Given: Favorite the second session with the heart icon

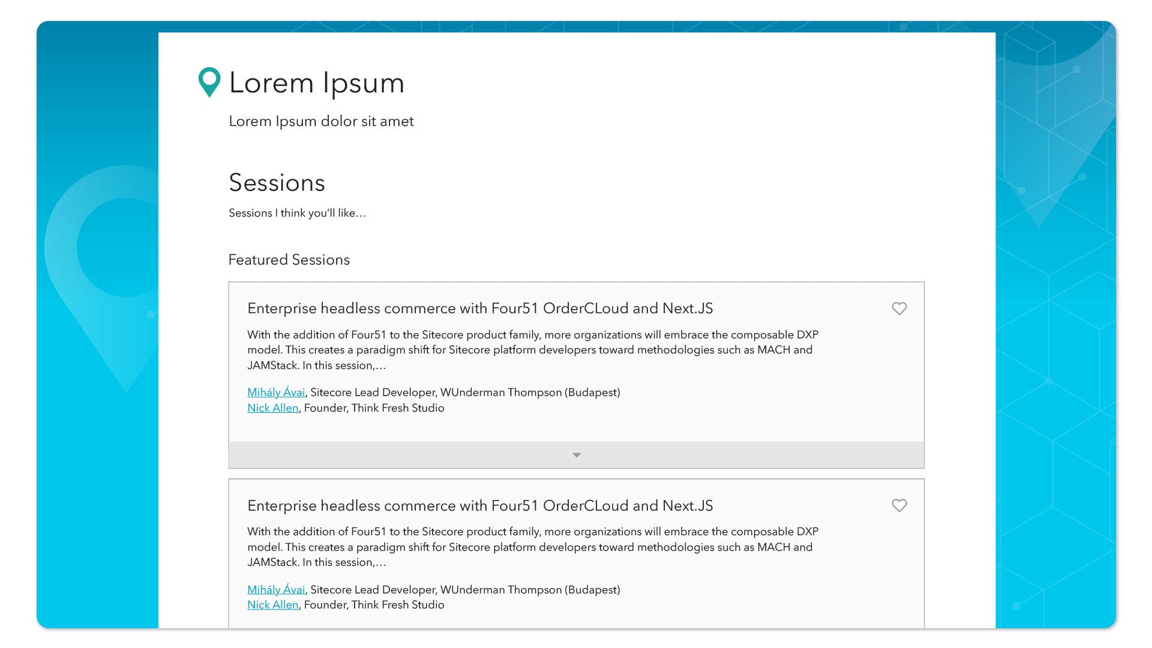Looking at the screenshot, I should coord(899,506).
